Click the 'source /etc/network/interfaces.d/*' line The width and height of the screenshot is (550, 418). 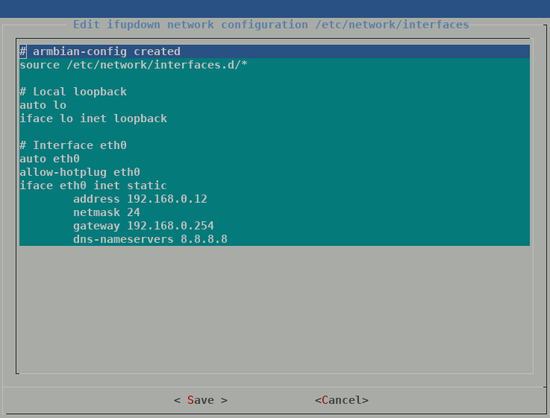tap(134, 65)
